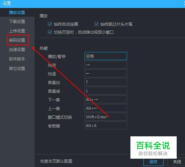Viewport: 185px width, 167px height.
Task: Edit the 上一集 hotkey field
Action: coord(106,108)
